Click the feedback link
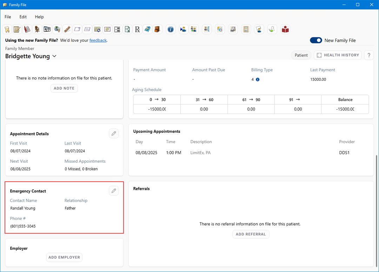This screenshot has height=272, width=379. 98,40
